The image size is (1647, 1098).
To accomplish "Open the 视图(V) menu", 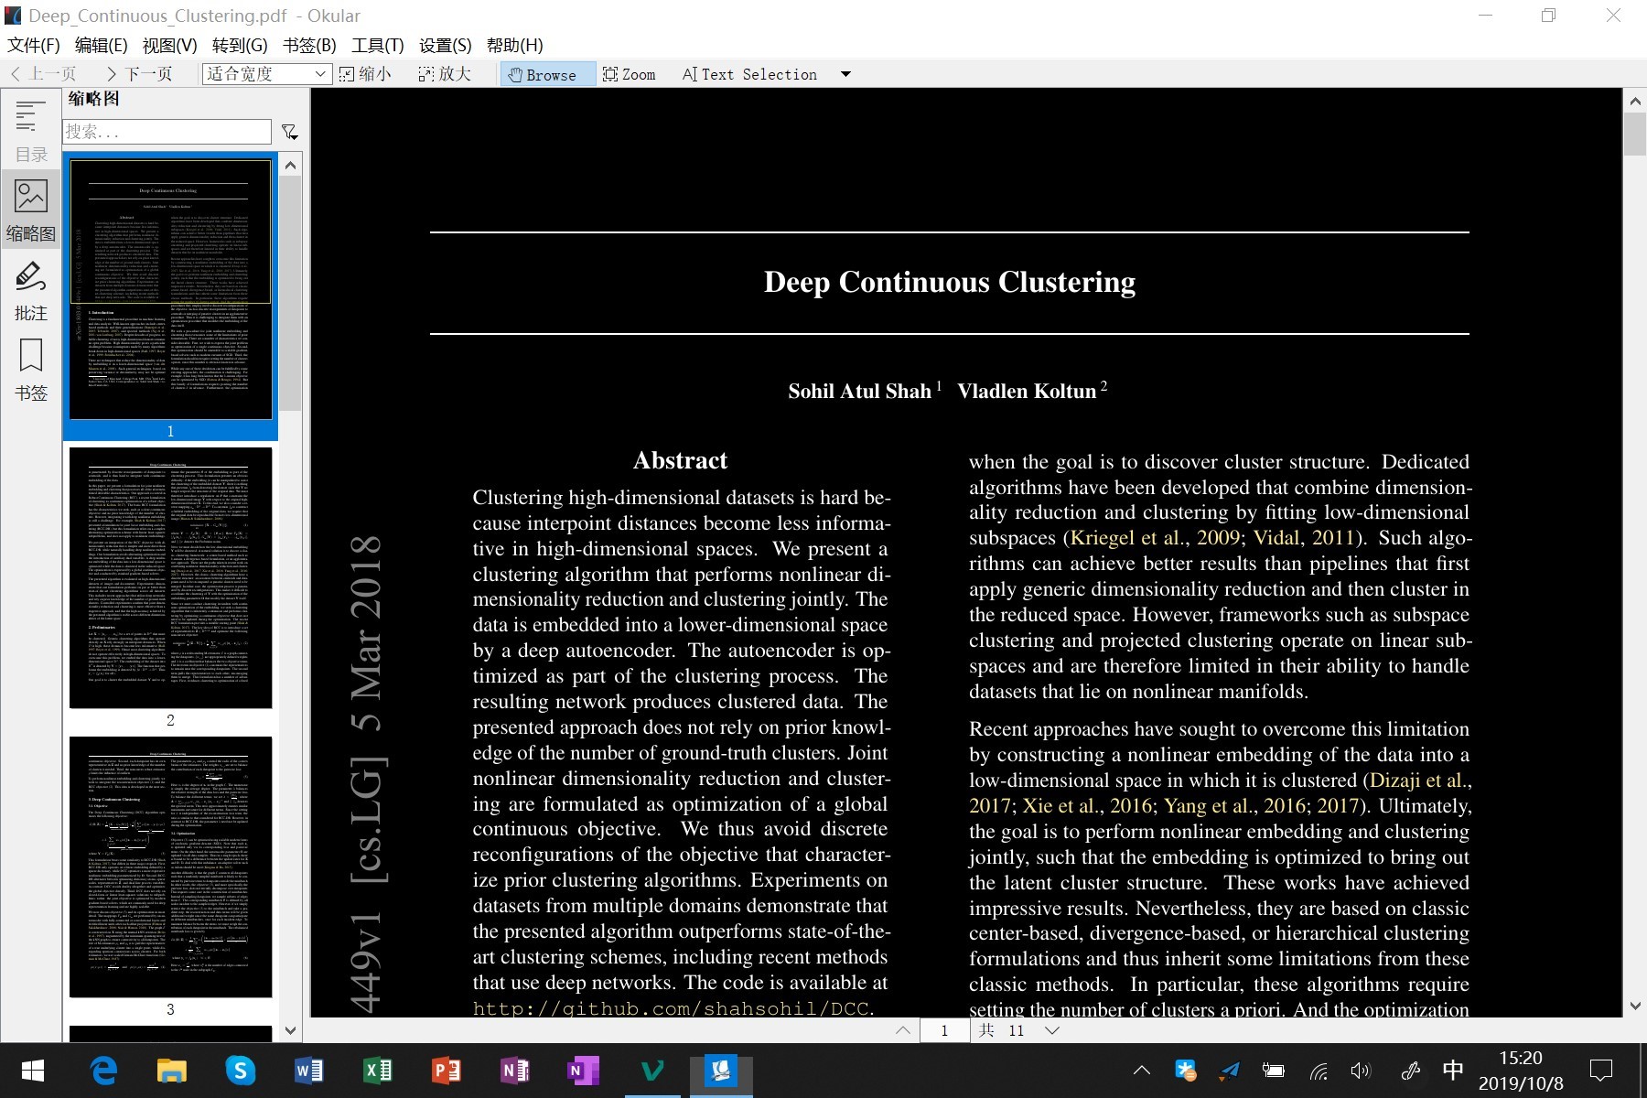I will point(169,45).
